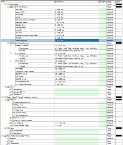Click Basic Material and Labor Parts folder icon
The image size is (123, 145).
tap(5, 136)
